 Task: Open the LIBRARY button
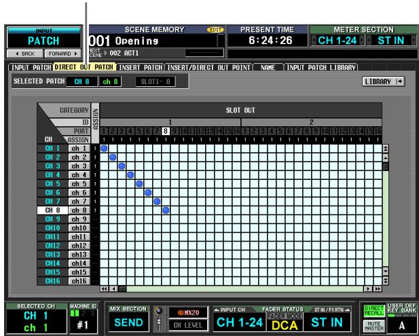pyautogui.click(x=384, y=81)
